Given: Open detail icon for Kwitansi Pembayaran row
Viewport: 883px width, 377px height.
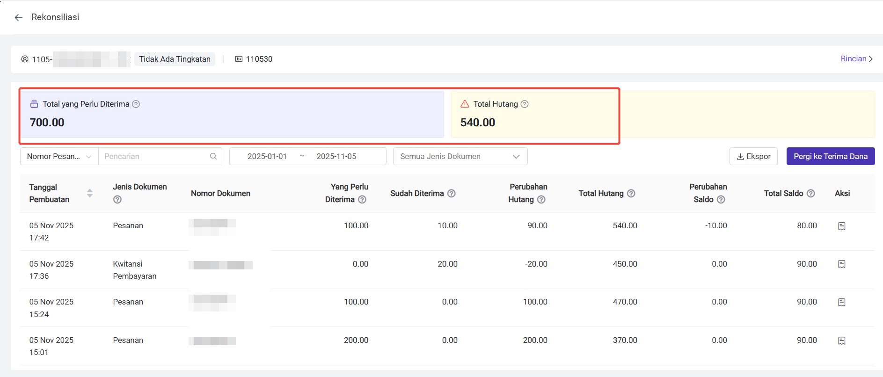Looking at the screenshot, I should (841, 264).
